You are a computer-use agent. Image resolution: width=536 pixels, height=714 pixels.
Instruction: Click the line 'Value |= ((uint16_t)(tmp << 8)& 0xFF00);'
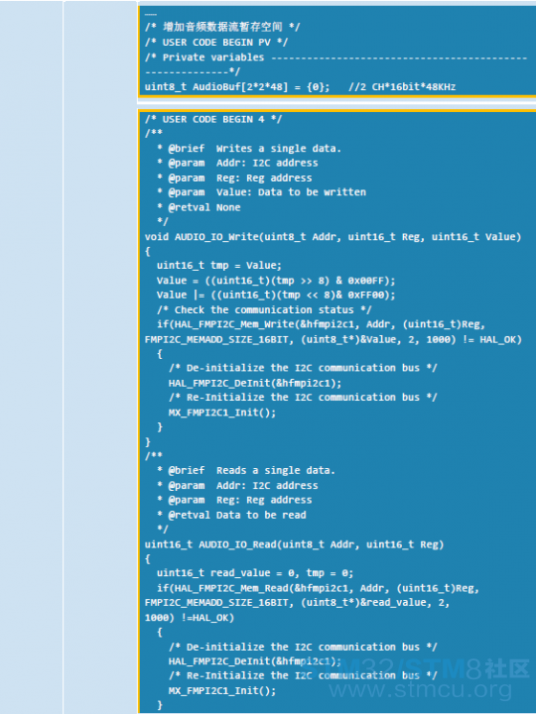click(276, 296)
